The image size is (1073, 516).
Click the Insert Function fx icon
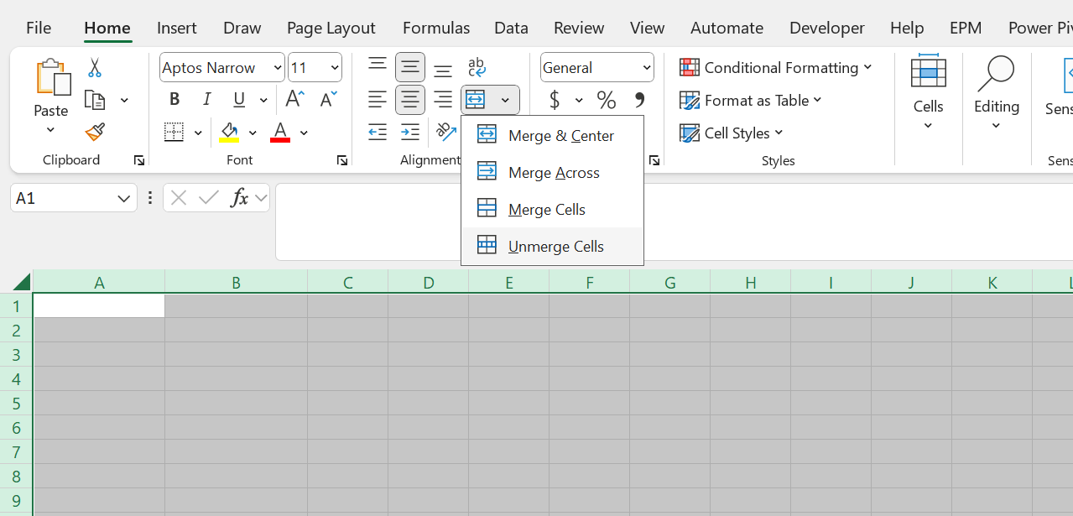(240, 198)
